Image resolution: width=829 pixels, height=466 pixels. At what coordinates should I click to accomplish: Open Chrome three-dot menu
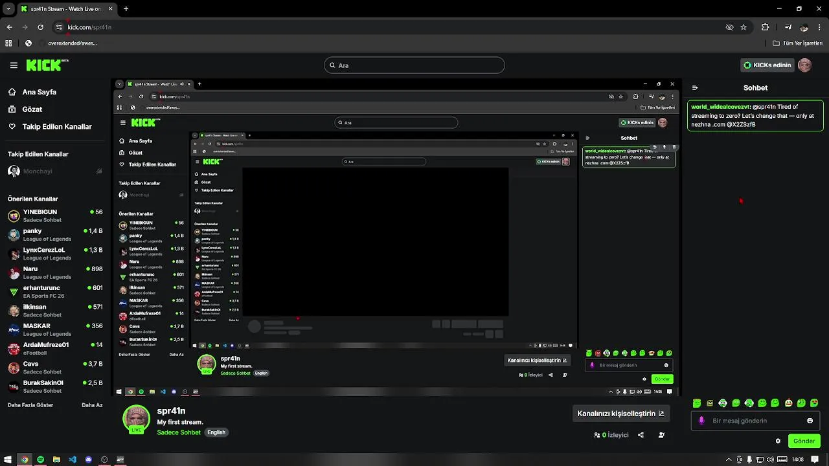click(x=819, y=27)
